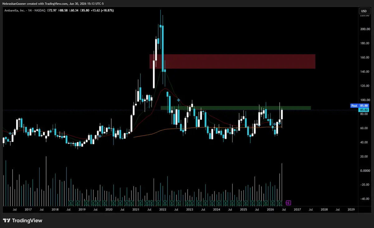Click the NASDAQ exchange label
The image size is (374, 228).
(39, 10)
